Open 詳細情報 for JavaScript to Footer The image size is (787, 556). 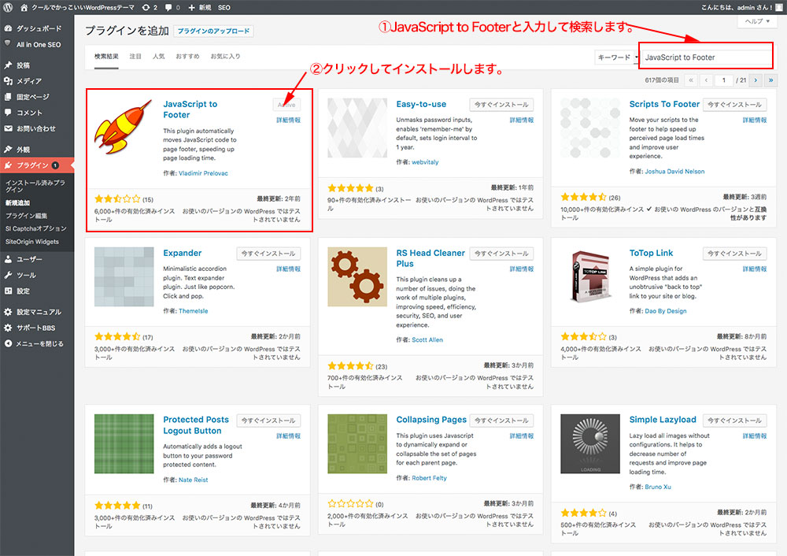click(289, 120)
